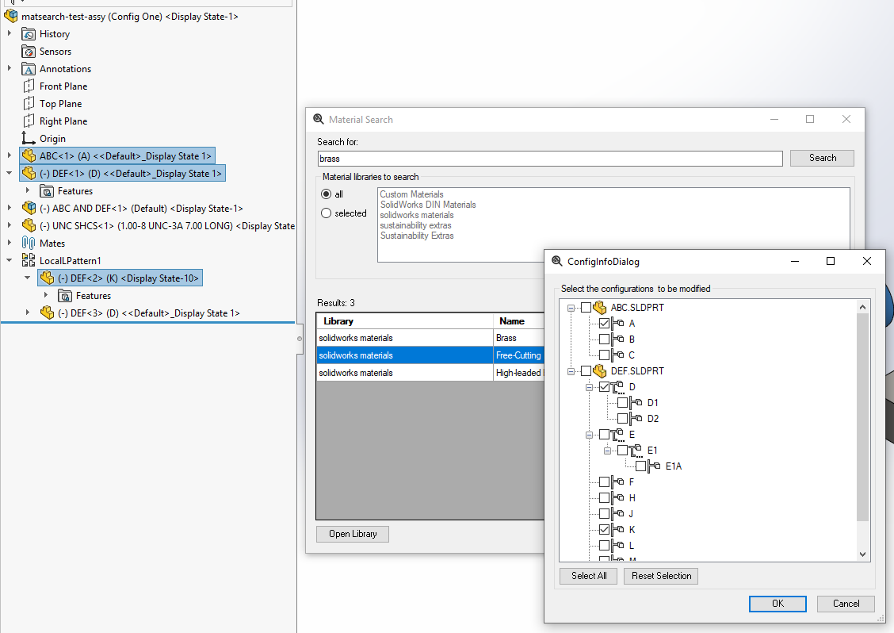Click 'SolidWorks DIN Materials' in library list
The image size is (894, 633).
pyautogui.click(x=428, y=205)
